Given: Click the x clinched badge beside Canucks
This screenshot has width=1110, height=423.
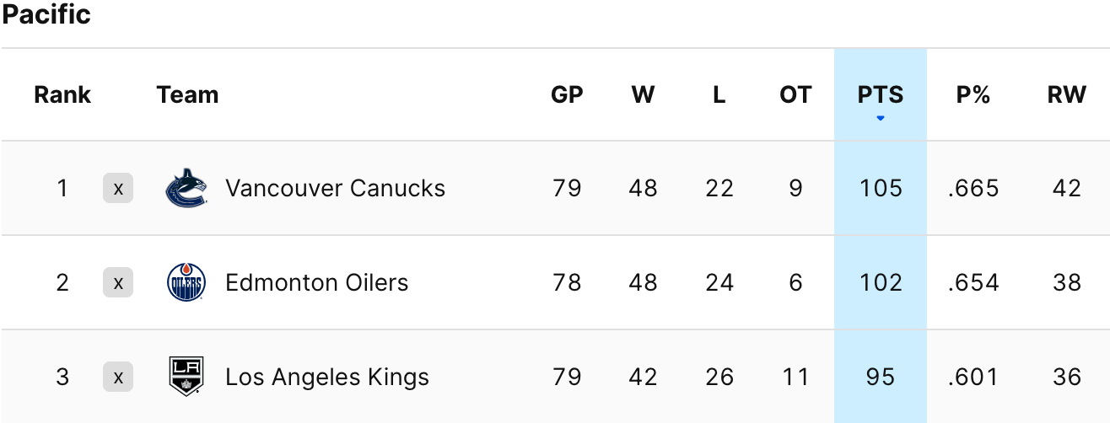Looking at the screenshot, I should [x=118, y=189].
